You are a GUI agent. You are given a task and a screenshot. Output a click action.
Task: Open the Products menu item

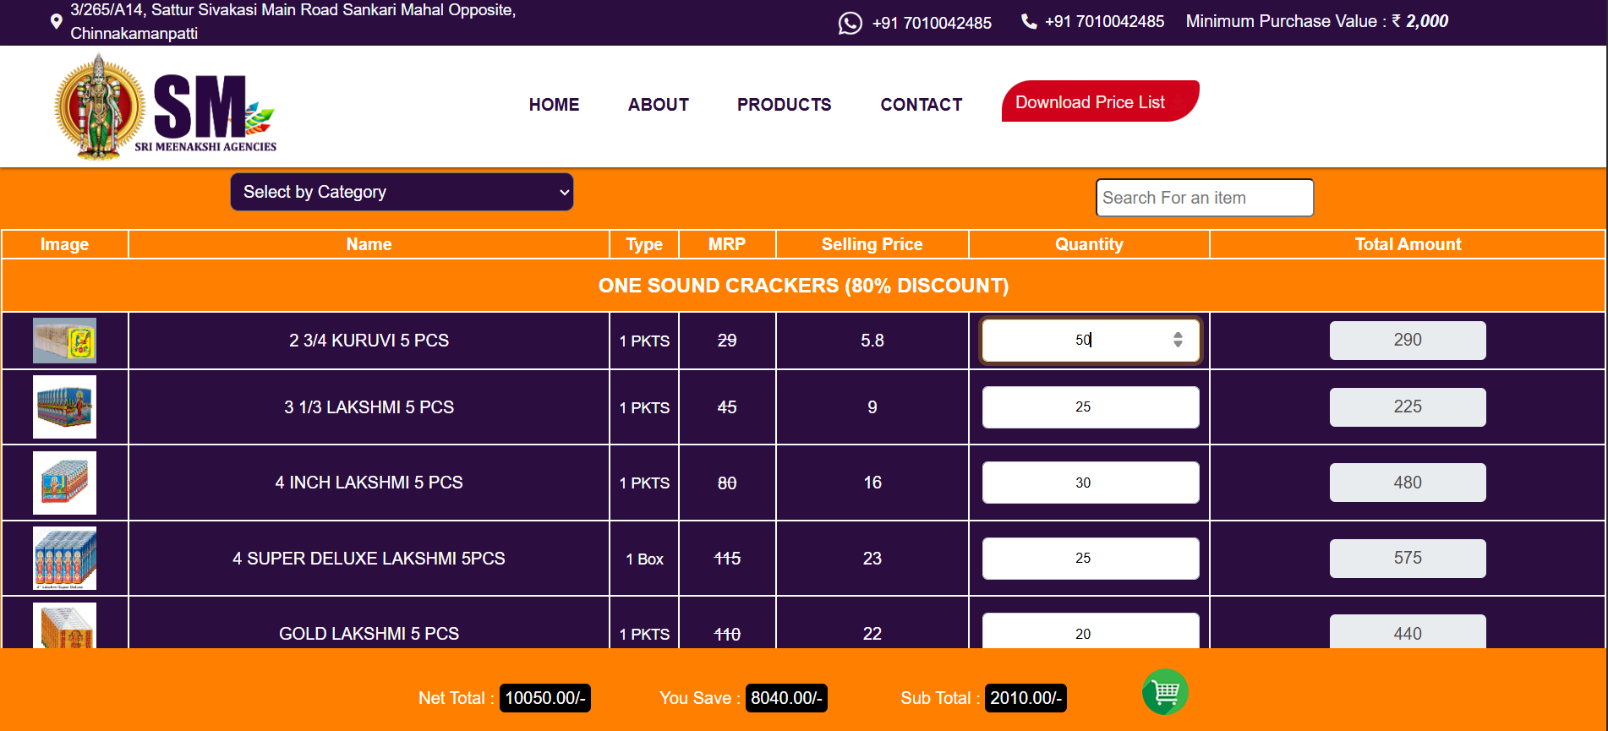pyautogui.click(x=784, y=105)
